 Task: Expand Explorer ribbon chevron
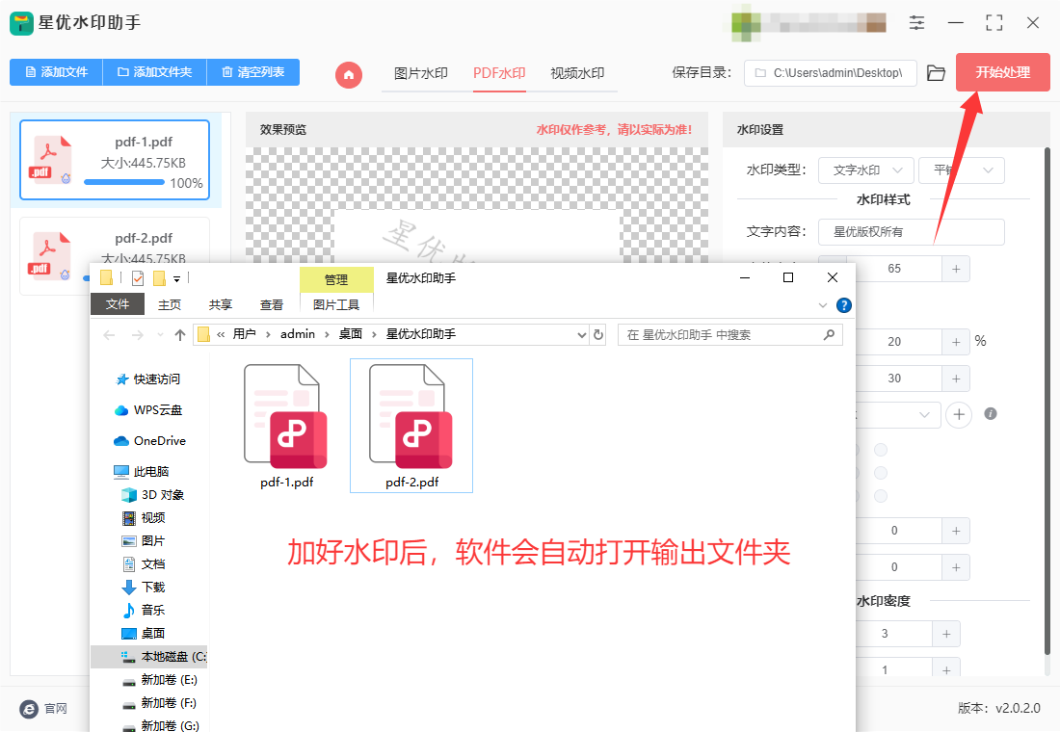tap(823, 305)
